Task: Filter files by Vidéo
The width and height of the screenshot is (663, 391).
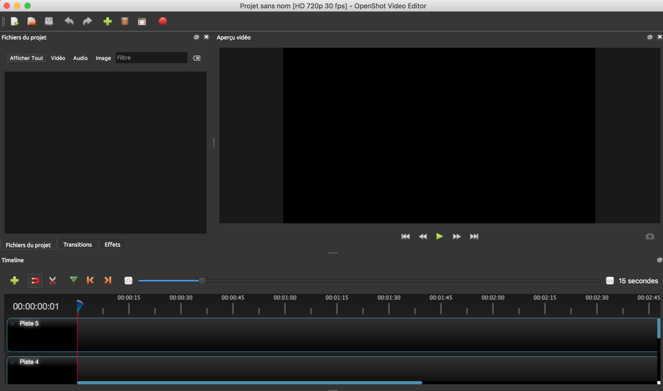Action: click(x=58, y=58)
